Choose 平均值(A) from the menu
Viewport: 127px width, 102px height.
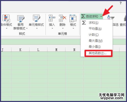point(97,29)
